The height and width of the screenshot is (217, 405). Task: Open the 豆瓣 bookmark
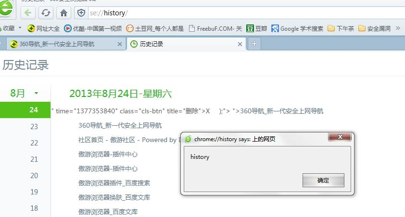(x=256, y=28)
